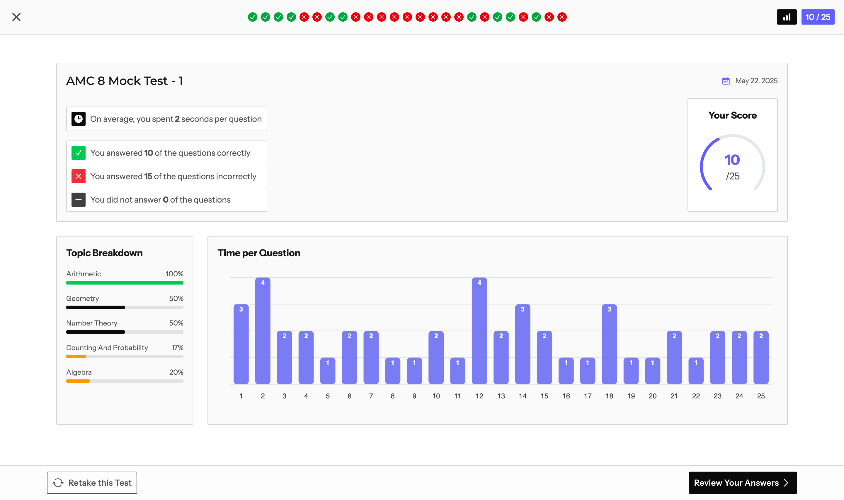Viewport: 844px width, 500px height.
Task: Click the green correct answers checkmark icon
Action: click(x=79, y=153)
